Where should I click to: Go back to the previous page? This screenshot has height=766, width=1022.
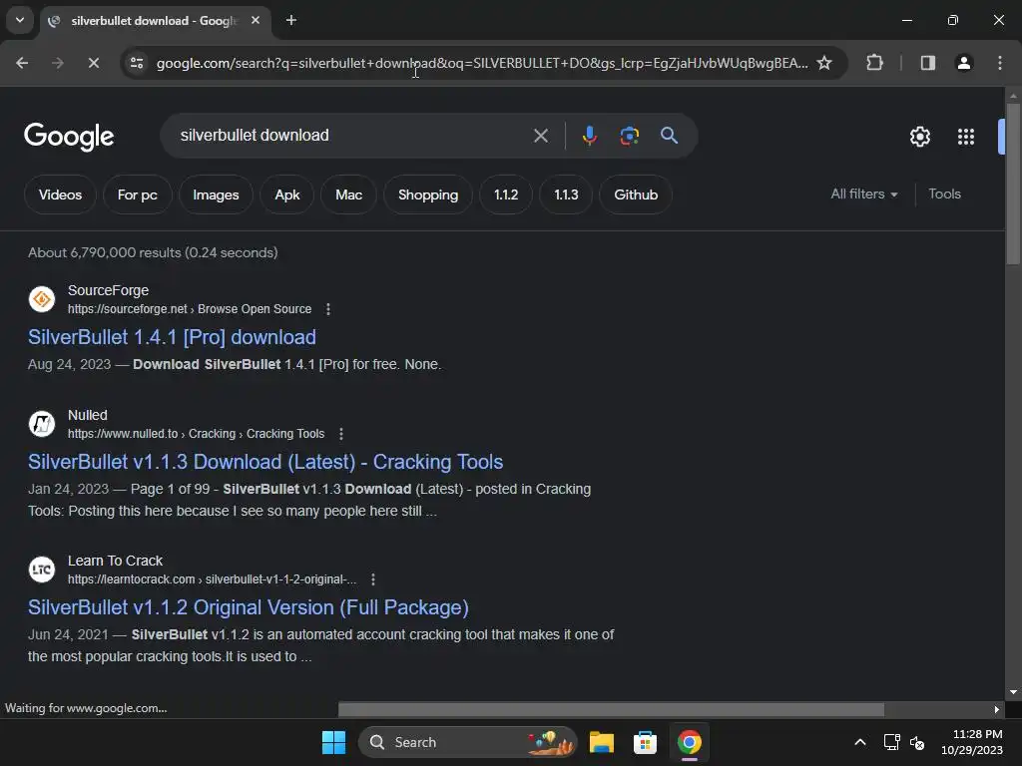[x=22, y=63]
